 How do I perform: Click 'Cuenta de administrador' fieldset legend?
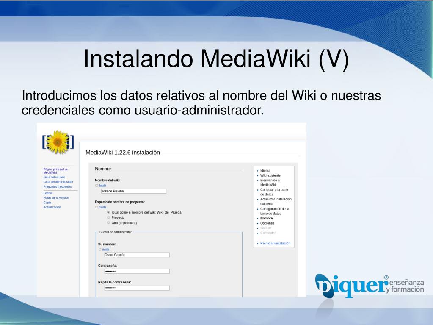coord(116,232)
